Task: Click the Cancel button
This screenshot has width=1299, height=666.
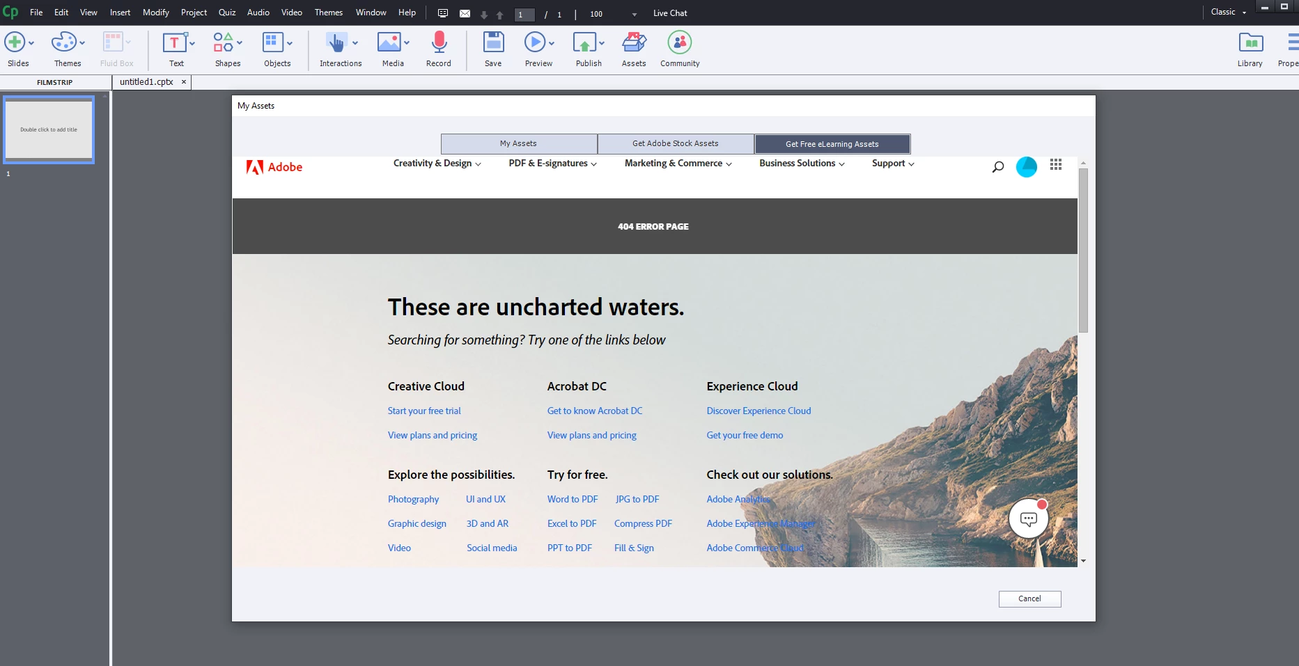Action: click(1029, 599)
